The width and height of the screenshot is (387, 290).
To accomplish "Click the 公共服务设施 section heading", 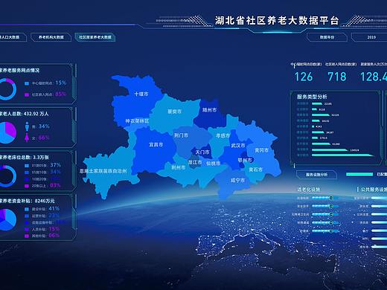I will 374,190.
